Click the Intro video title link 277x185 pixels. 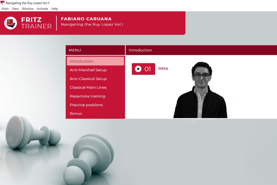click(163, 68)
